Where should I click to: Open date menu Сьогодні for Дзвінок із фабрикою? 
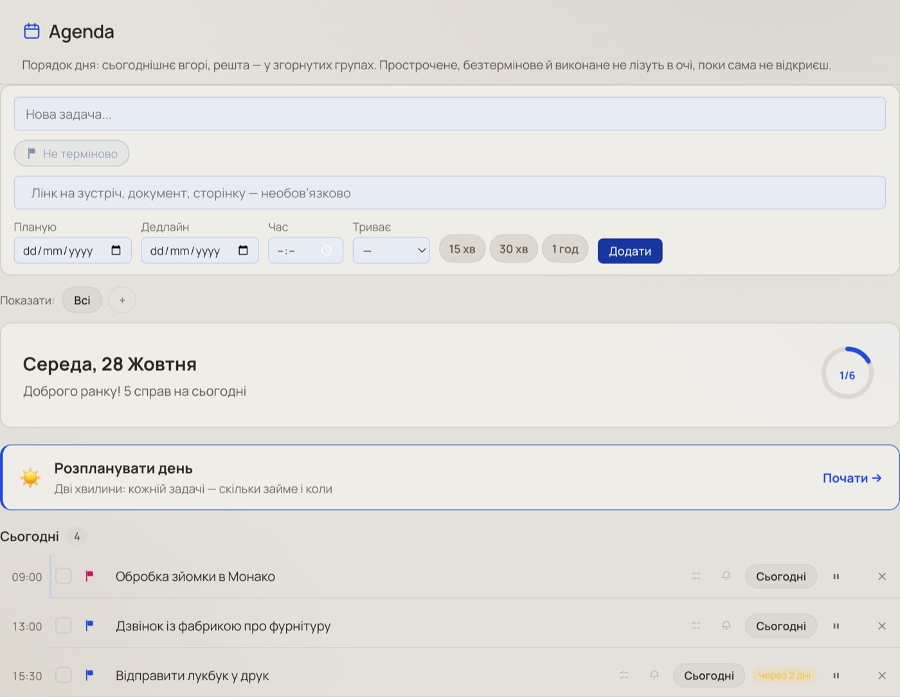point(781,626)
